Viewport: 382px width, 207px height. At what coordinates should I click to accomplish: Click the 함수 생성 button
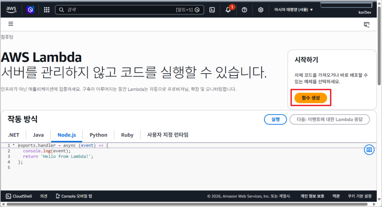click(311, 98)
